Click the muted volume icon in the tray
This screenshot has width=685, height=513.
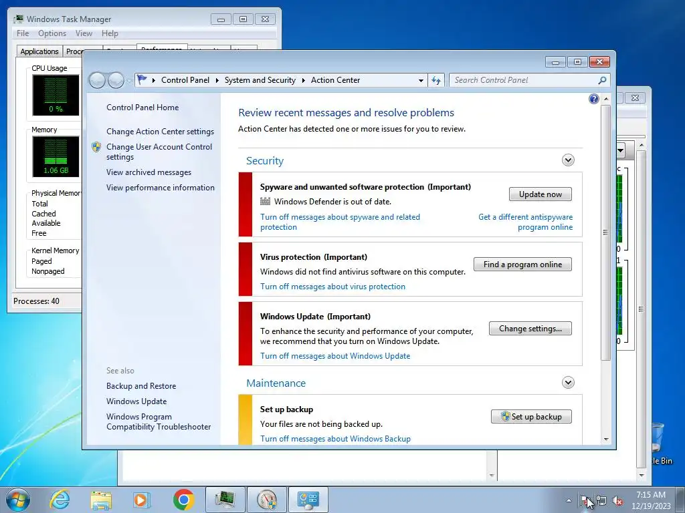[x=617, y=500]
